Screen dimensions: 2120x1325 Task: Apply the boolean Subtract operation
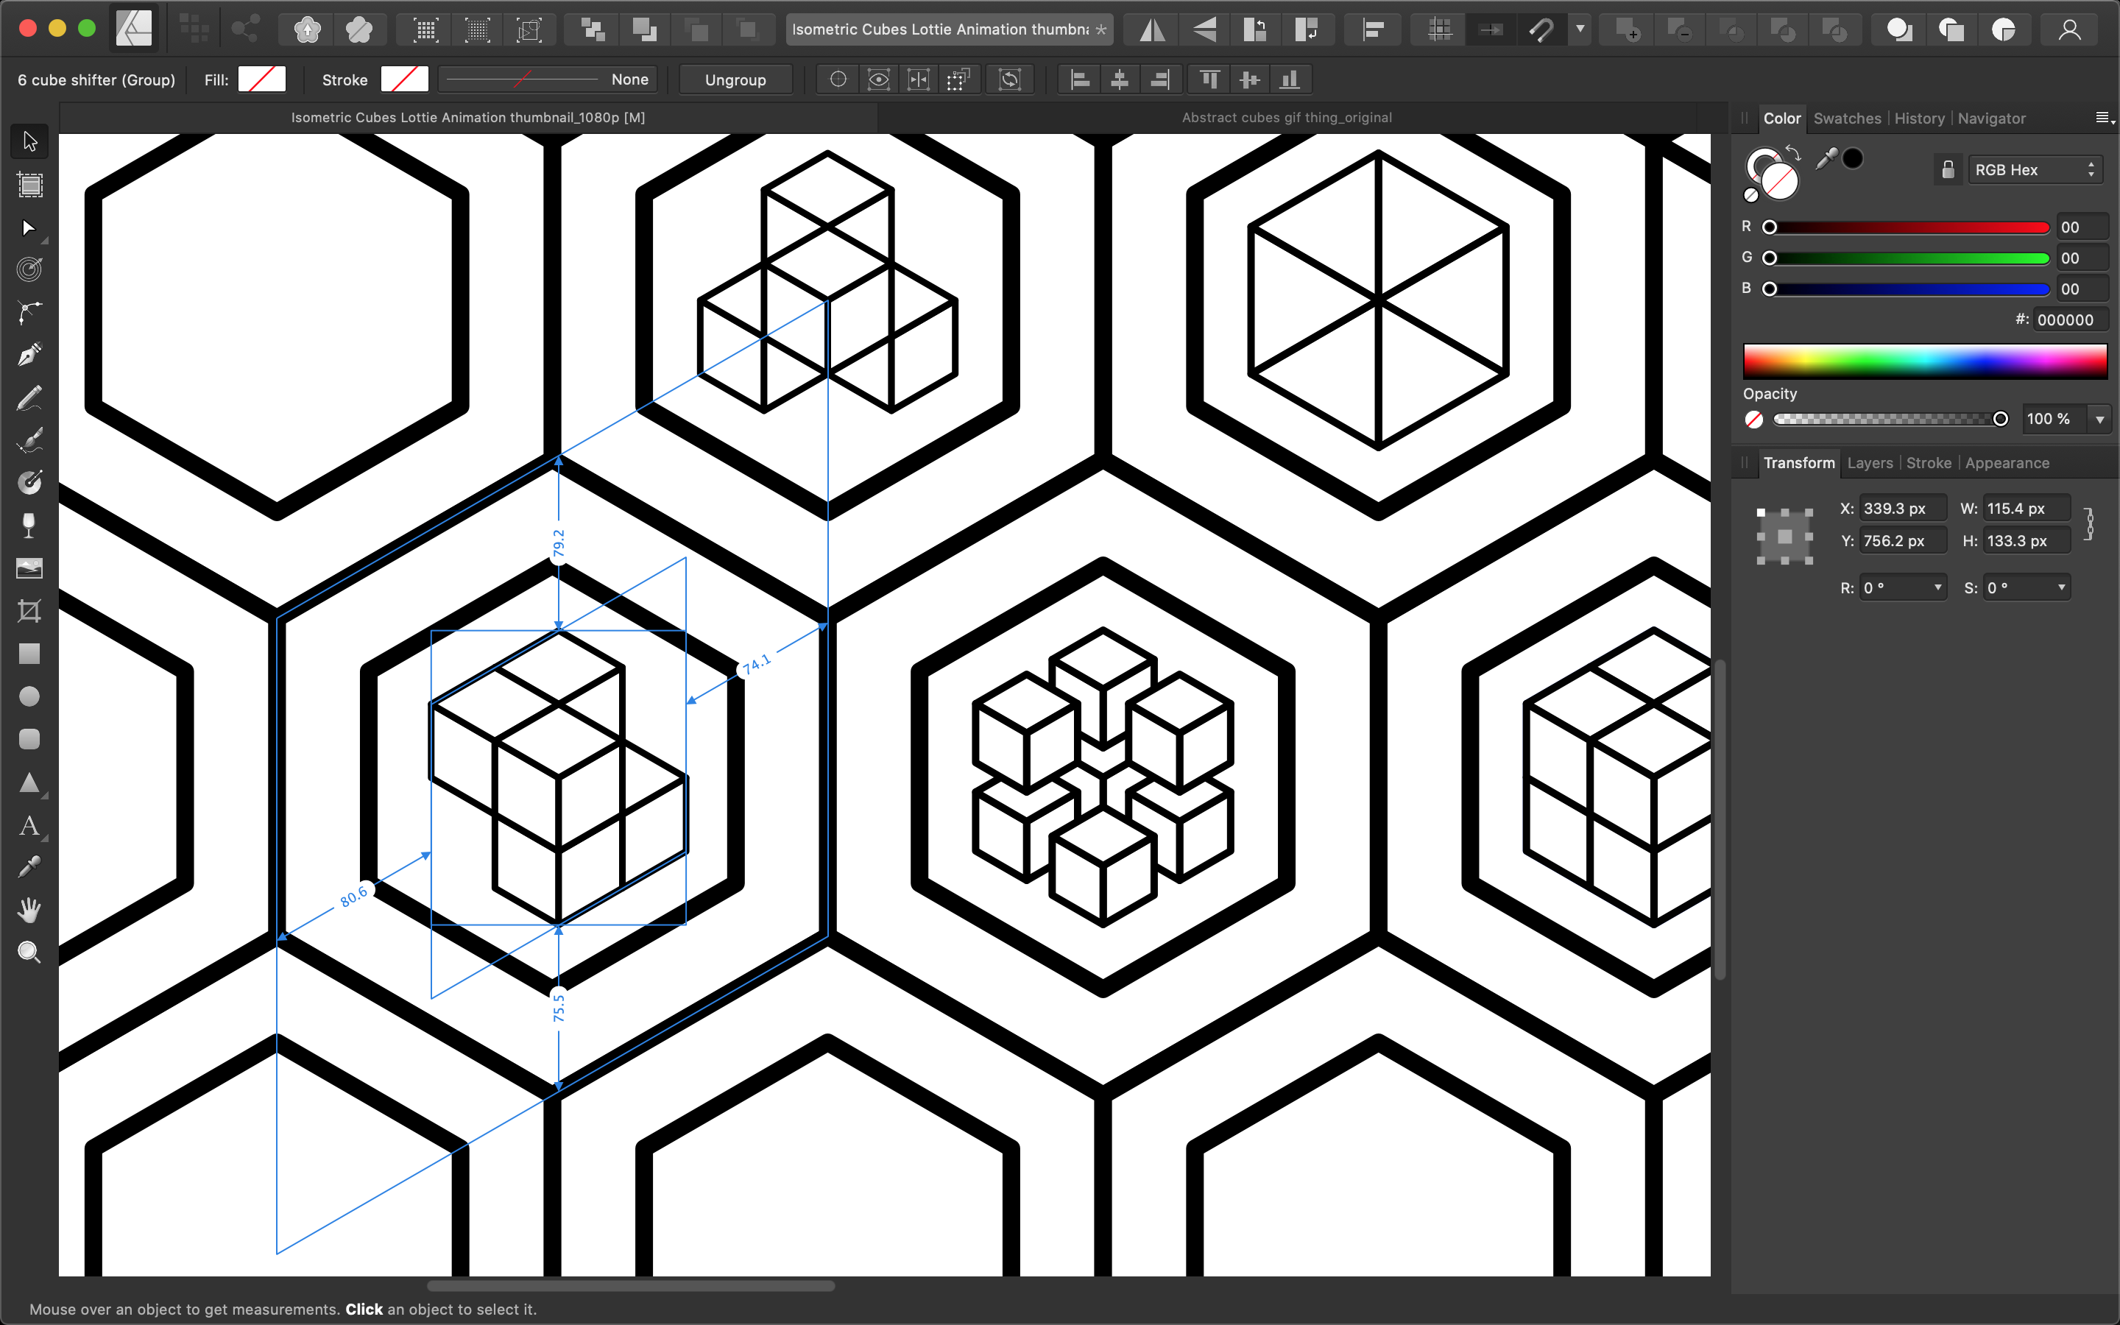(x=1679, y=29)
